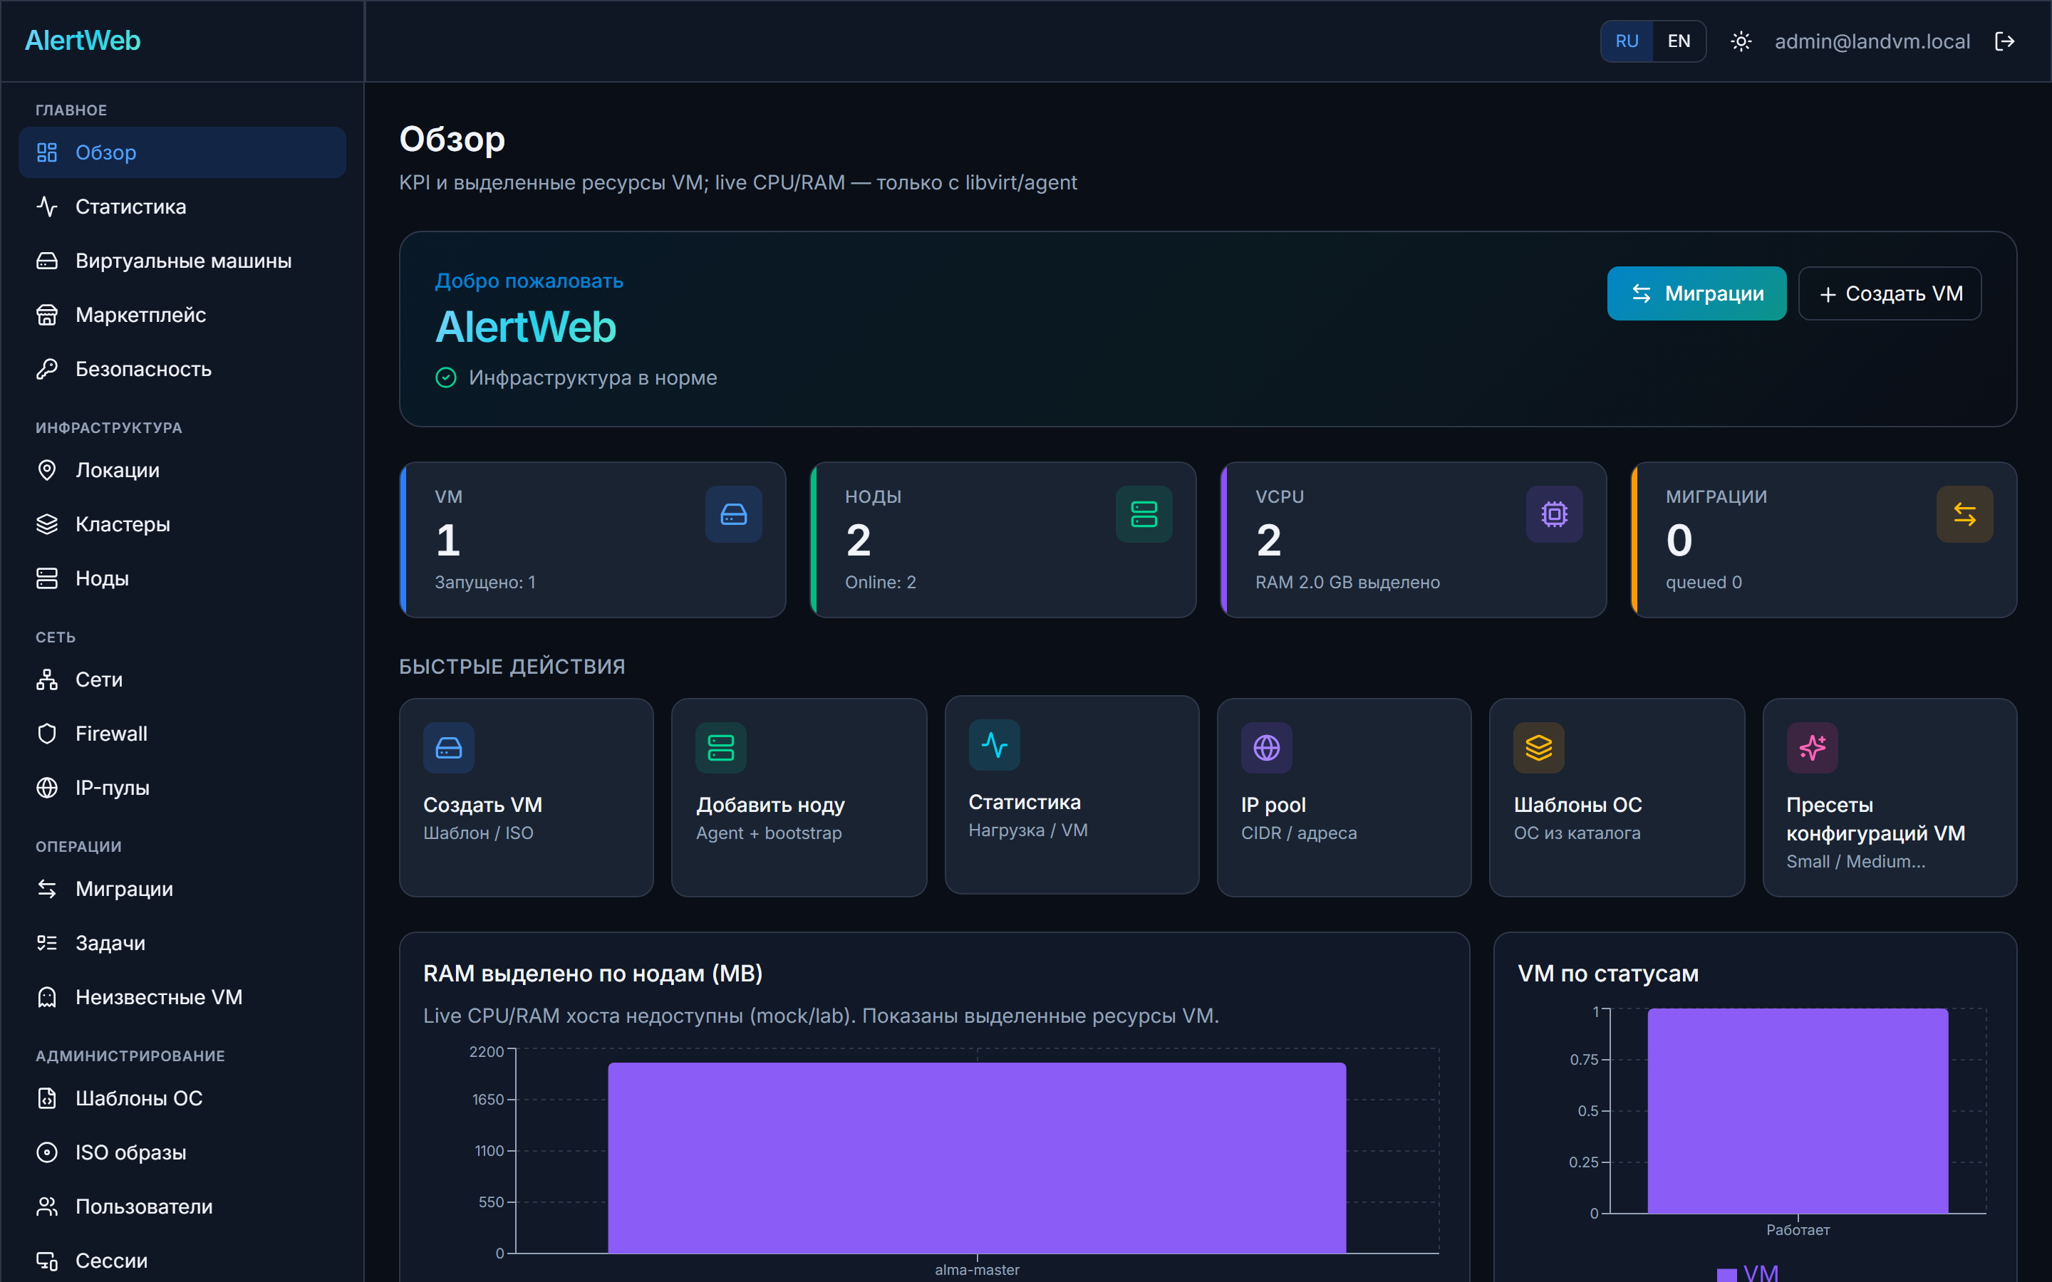This screenshot has height=1282, width=2052.
Task: Switch interface language to EN
Action: click(1678, 41)
